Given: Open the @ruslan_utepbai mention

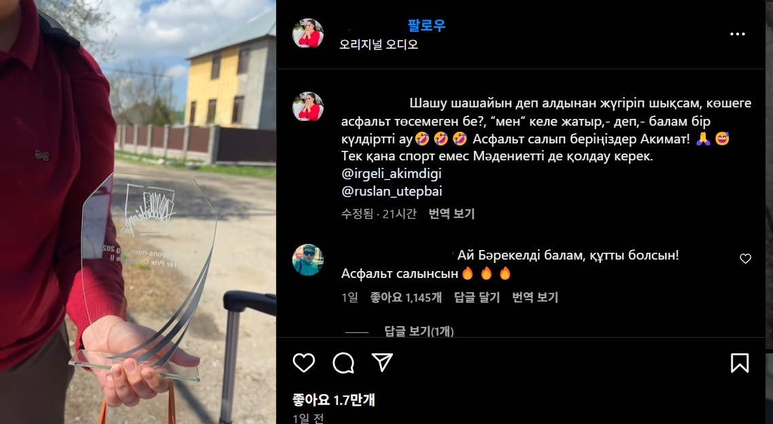Looking at the screenshot, I should [x=392, y=191].
